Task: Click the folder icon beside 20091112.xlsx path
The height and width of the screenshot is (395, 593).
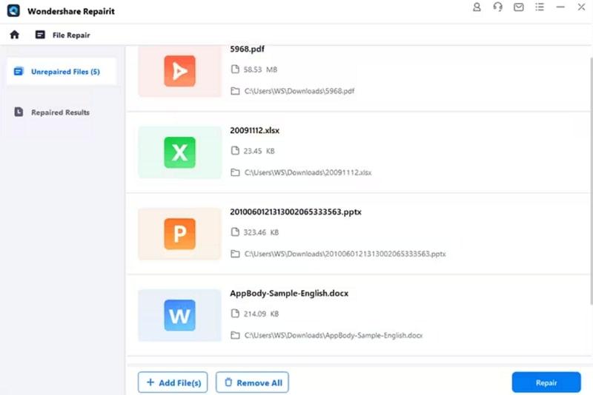Action: click(235, 172)
